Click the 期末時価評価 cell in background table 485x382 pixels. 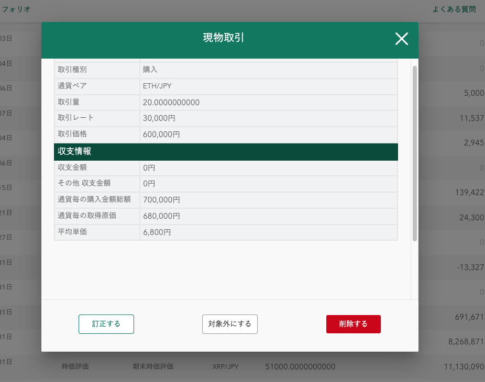coord(153,366)
